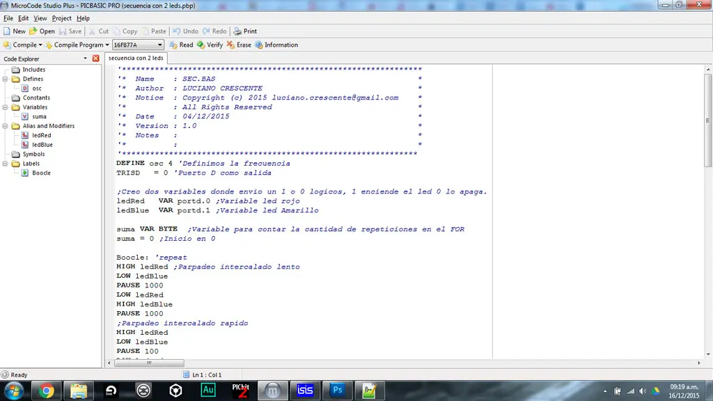Open the Compile Program dropdown arrow
This screenshot has height=401, width=713.
point(107,45)
